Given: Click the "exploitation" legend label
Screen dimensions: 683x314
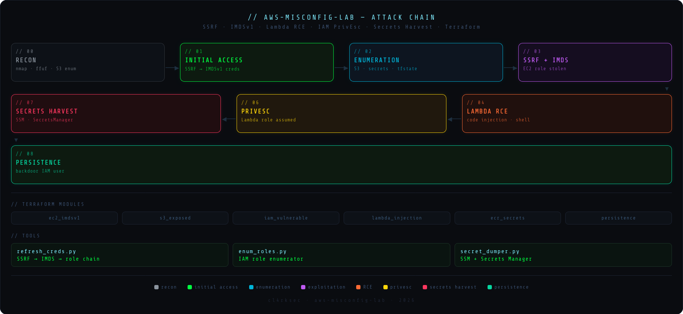Looking at the screenshot, I should pos(327,287).
